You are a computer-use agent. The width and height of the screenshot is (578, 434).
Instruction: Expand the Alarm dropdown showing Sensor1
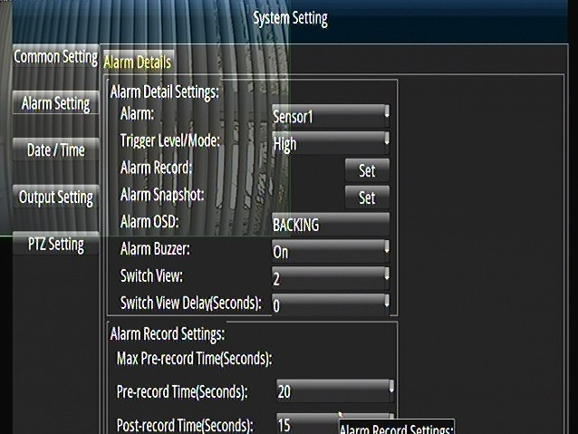331,116
